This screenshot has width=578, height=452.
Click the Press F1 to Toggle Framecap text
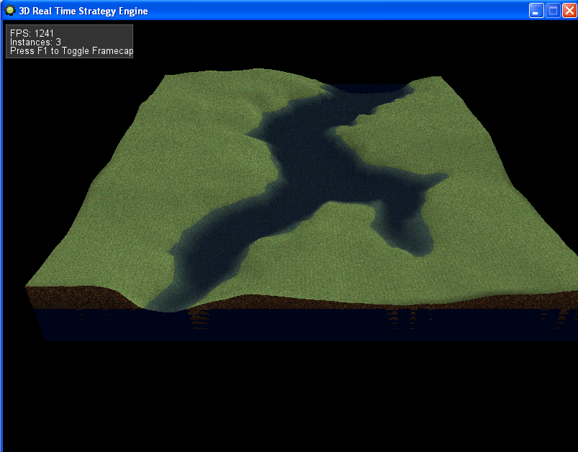(71, 51)
